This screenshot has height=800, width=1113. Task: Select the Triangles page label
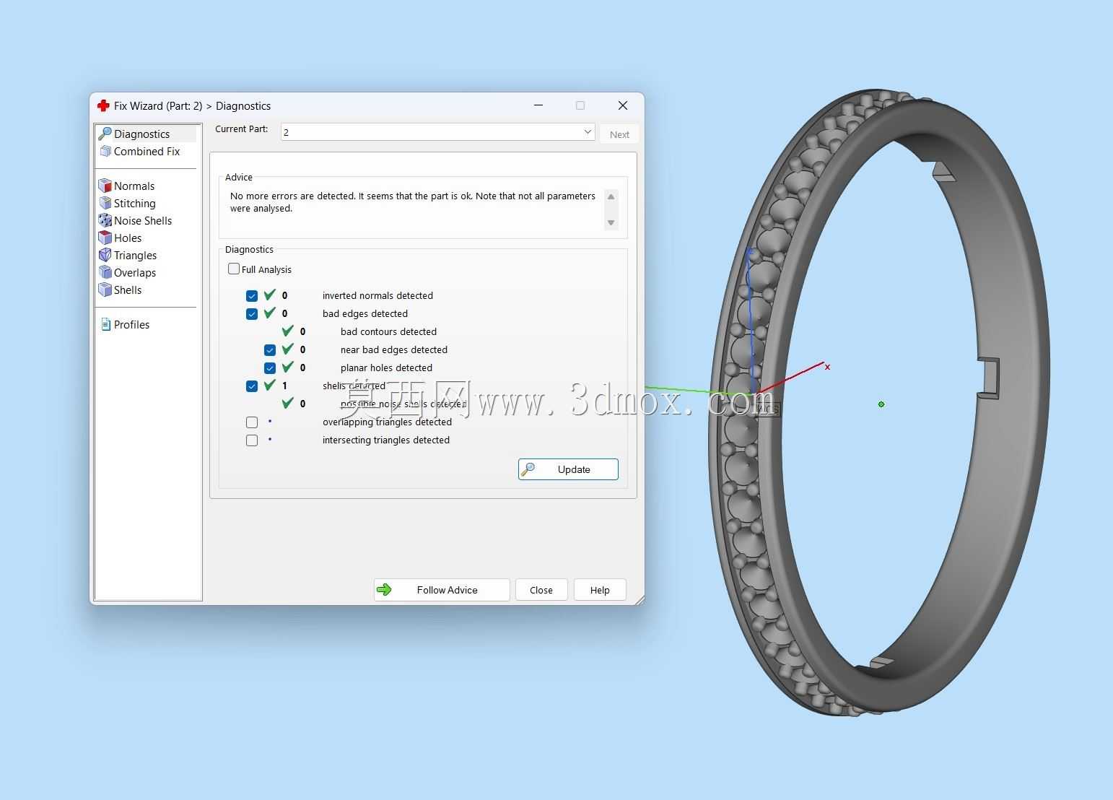click(135, 256)
